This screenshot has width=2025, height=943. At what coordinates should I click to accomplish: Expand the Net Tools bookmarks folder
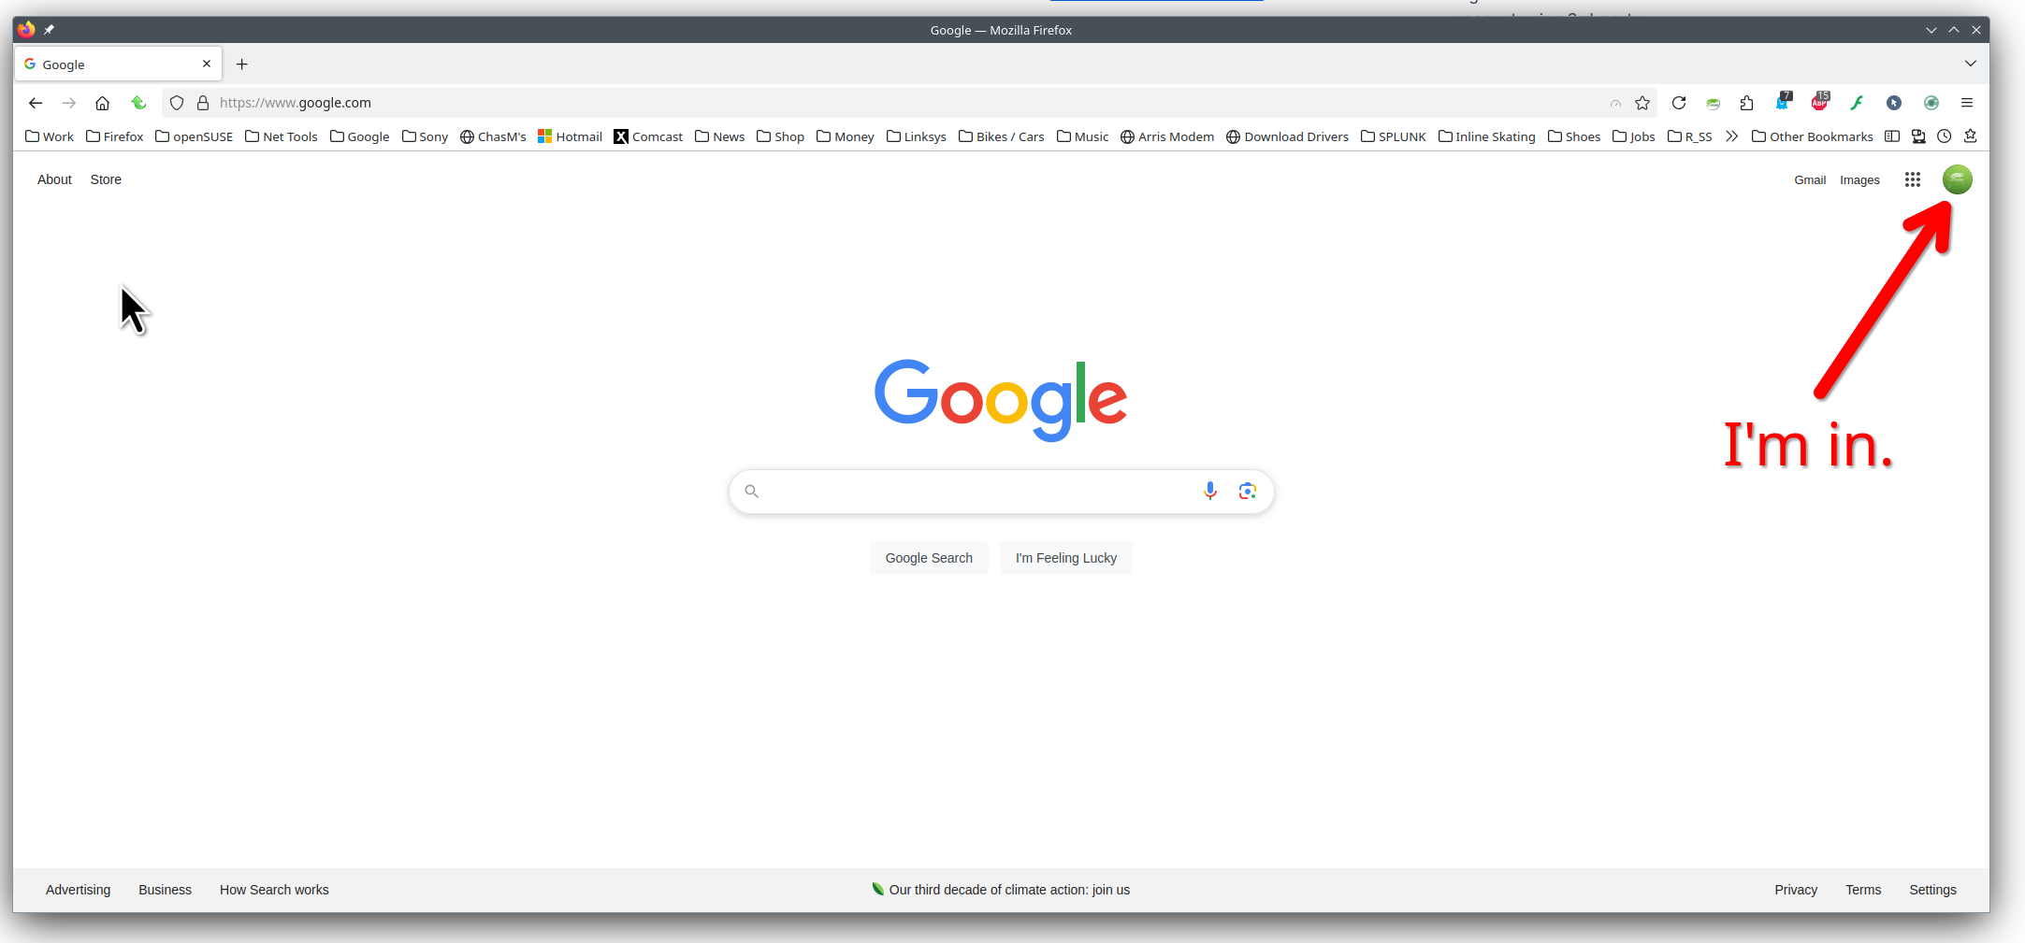[282, 136]
